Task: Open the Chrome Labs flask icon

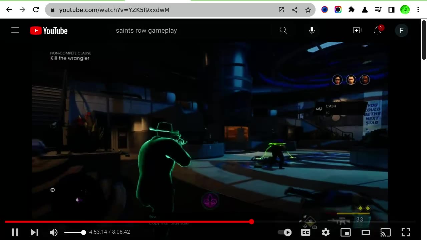Action: [365, 10]
